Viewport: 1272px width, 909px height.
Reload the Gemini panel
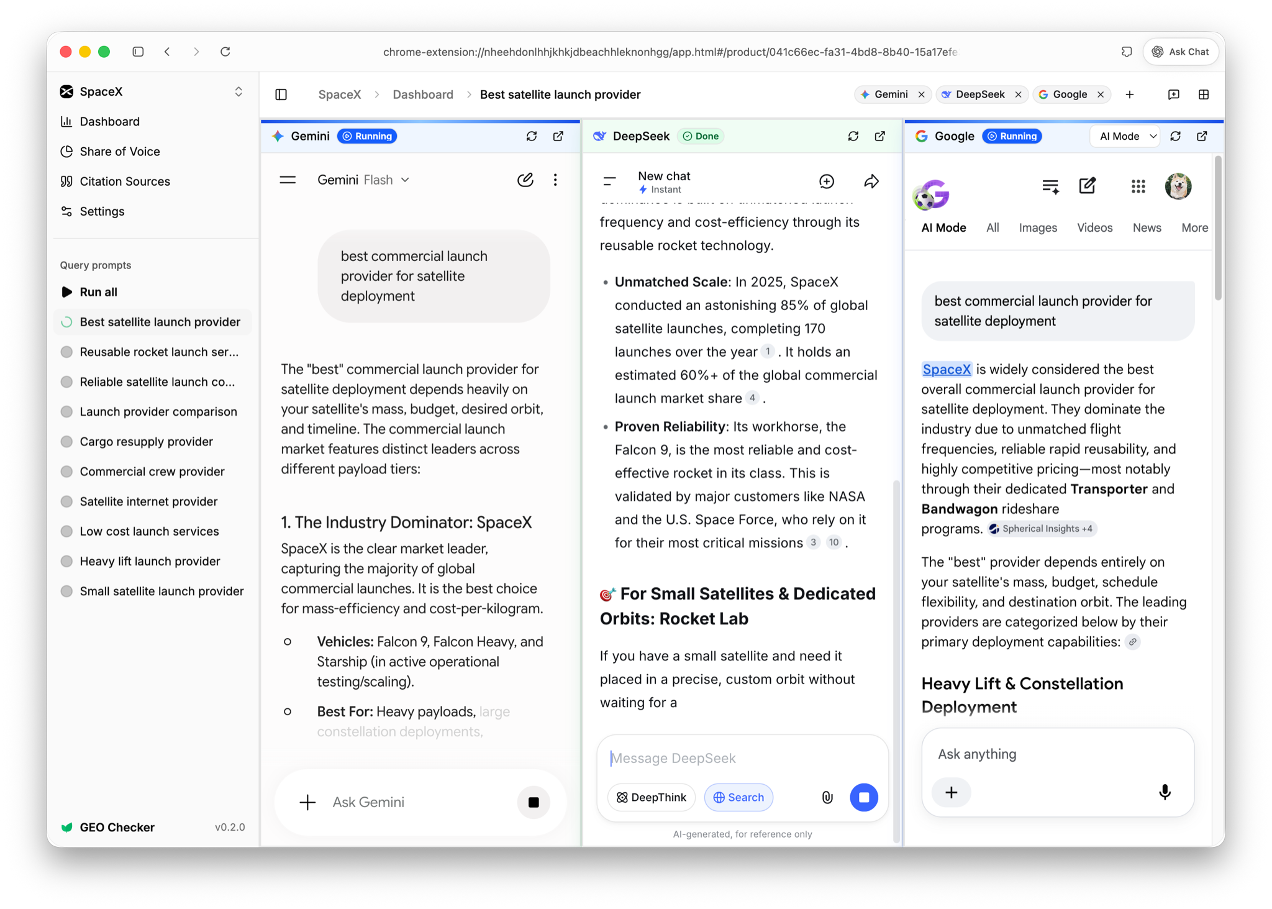532,136
